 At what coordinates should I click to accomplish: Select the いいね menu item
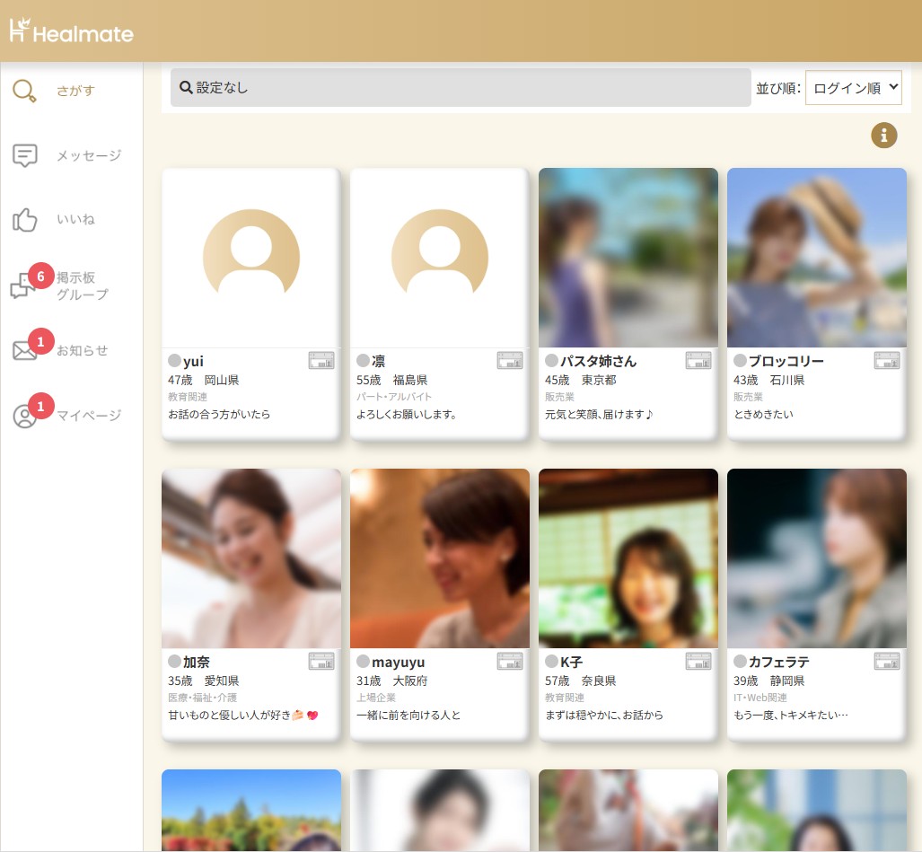coord(76,220)
